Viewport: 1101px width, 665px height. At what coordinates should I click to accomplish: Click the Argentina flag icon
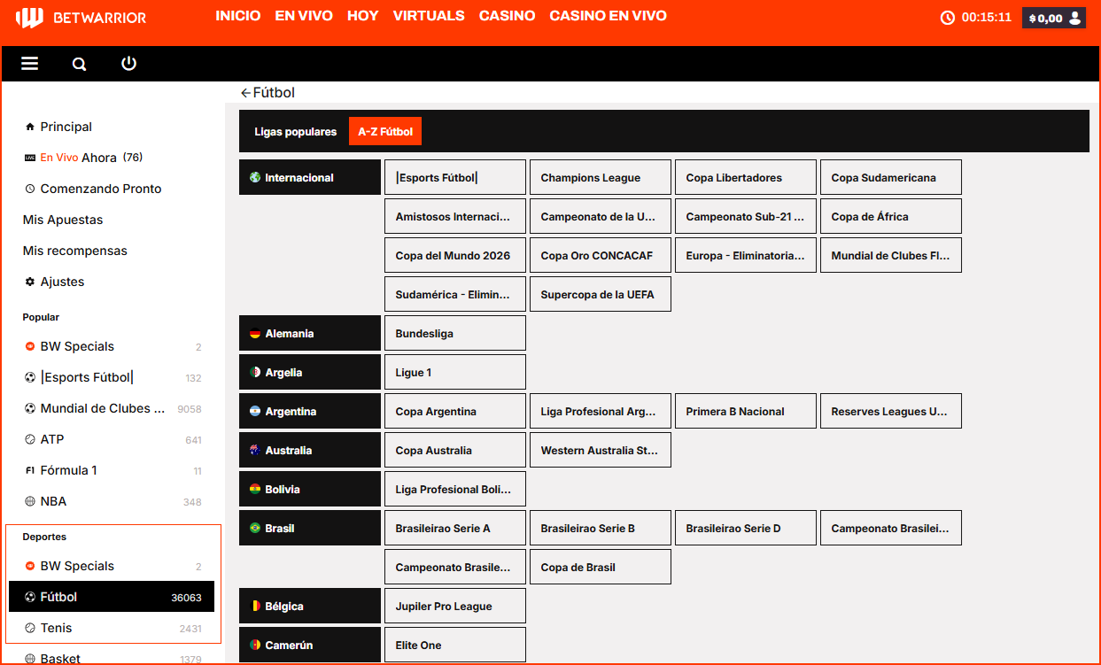point(255,412)
